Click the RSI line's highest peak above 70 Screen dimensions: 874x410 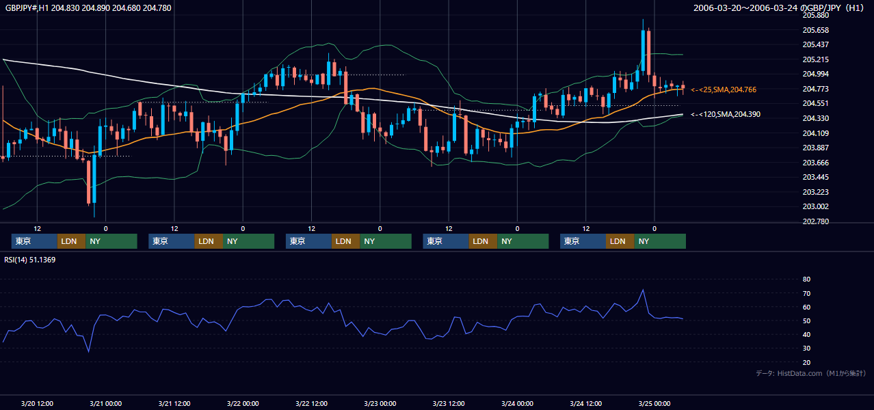pos(643,290)
